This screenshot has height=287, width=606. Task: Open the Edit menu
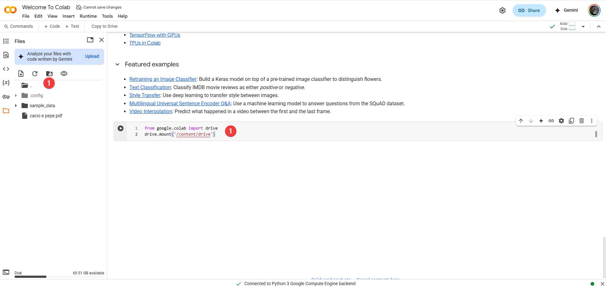pos(38,16)
